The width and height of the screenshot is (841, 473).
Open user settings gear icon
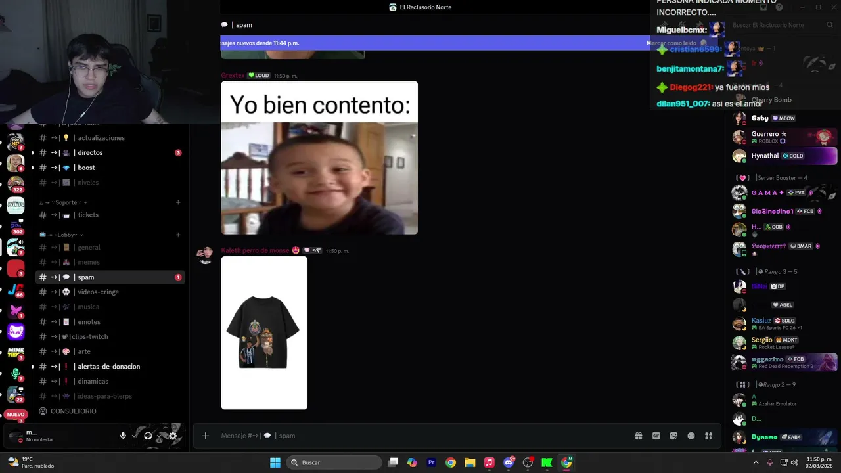pos(173,436)
